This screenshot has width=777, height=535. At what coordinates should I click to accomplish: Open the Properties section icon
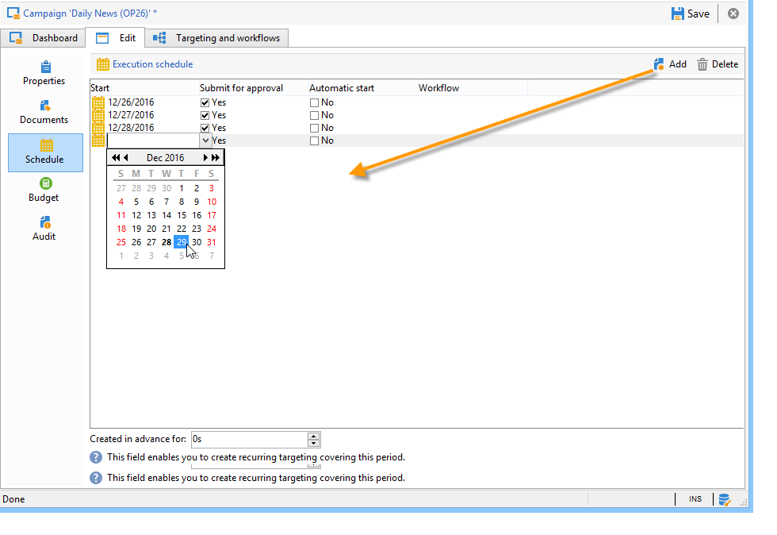coord(46,67)
